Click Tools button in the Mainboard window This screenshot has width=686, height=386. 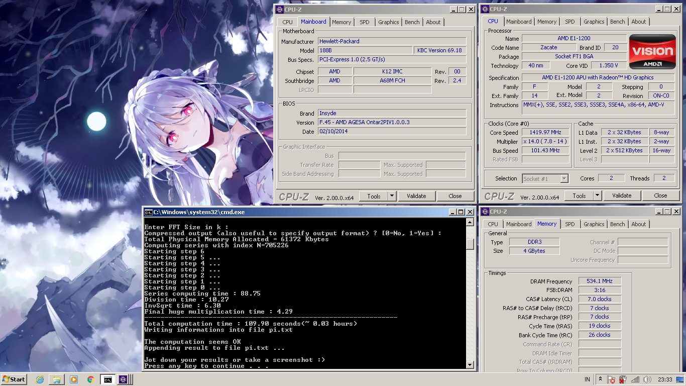click(374, 196)
